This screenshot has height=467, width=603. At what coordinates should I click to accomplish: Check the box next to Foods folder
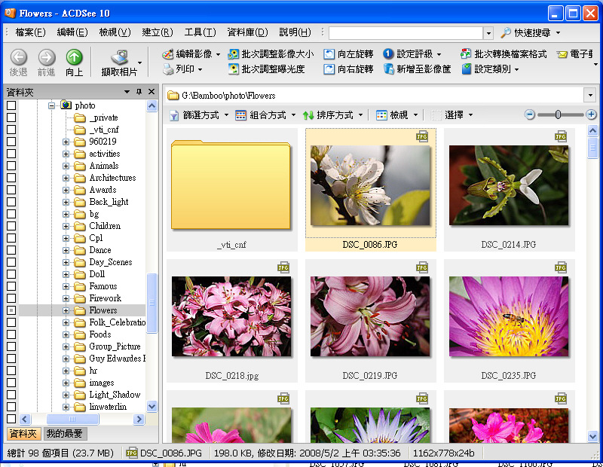point(11,334)
